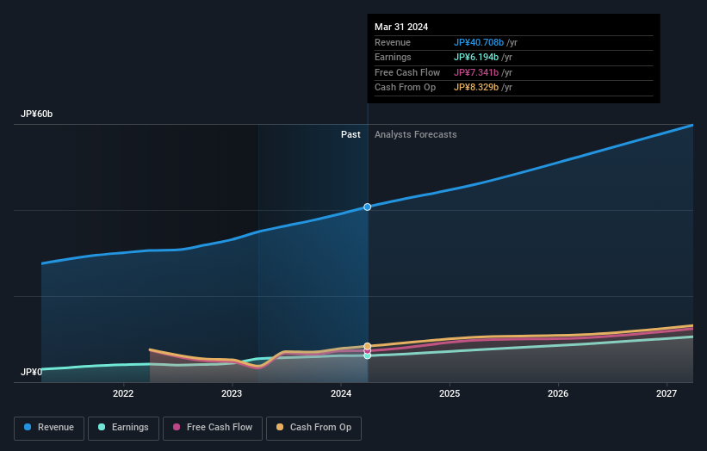This screenshot has height=451, width=707.
Task: Click the 2024 x-axis label
Action: [341, 393]
